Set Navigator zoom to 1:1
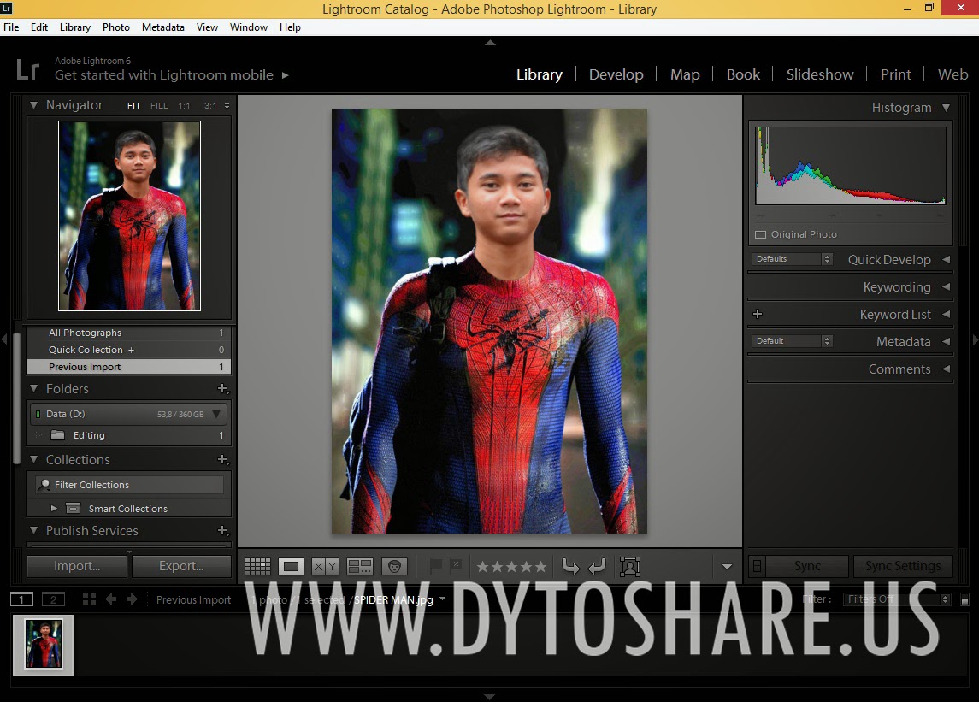Image resolution: width=979 pixels, height=702 pixels. click(x=184, y=105)
